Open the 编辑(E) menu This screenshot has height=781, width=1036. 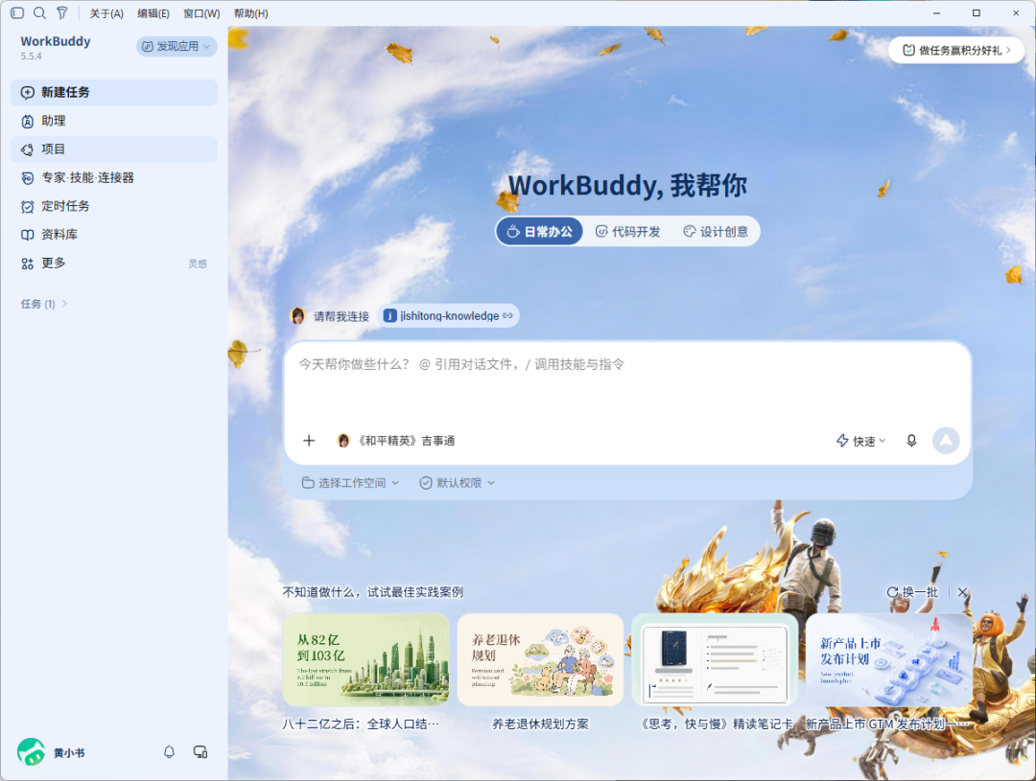pos(153,13)
